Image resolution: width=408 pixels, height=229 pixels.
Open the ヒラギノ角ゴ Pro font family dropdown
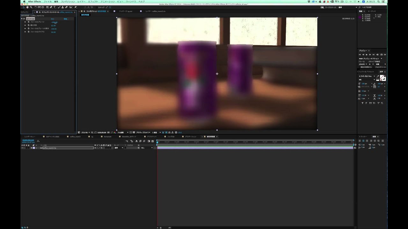click(367, 76)
